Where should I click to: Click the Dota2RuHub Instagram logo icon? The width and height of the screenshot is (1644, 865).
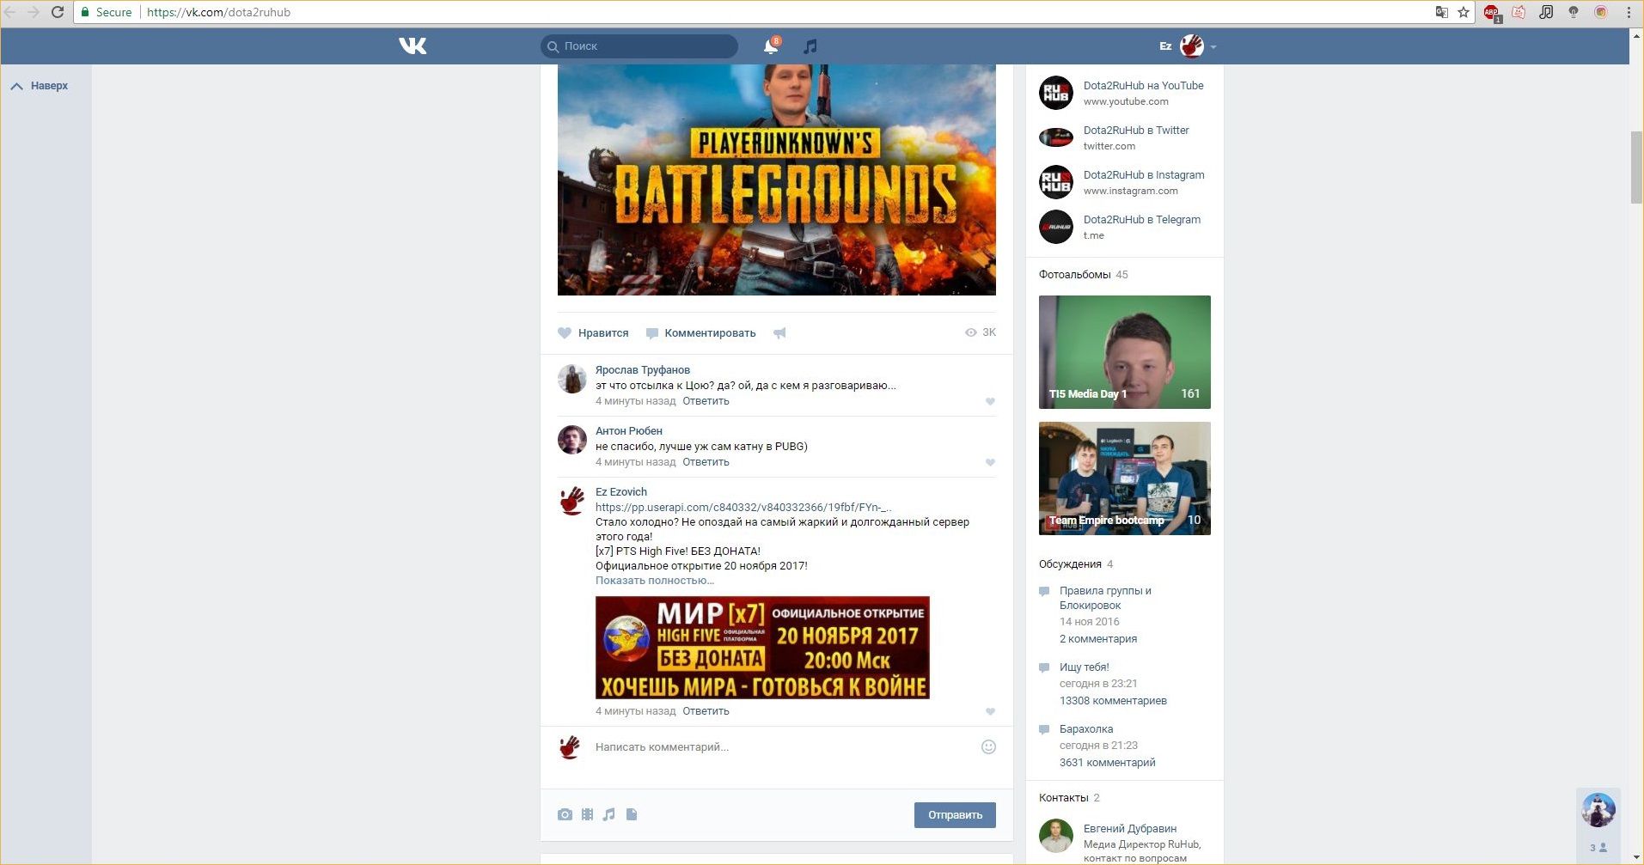(1056, 182)
